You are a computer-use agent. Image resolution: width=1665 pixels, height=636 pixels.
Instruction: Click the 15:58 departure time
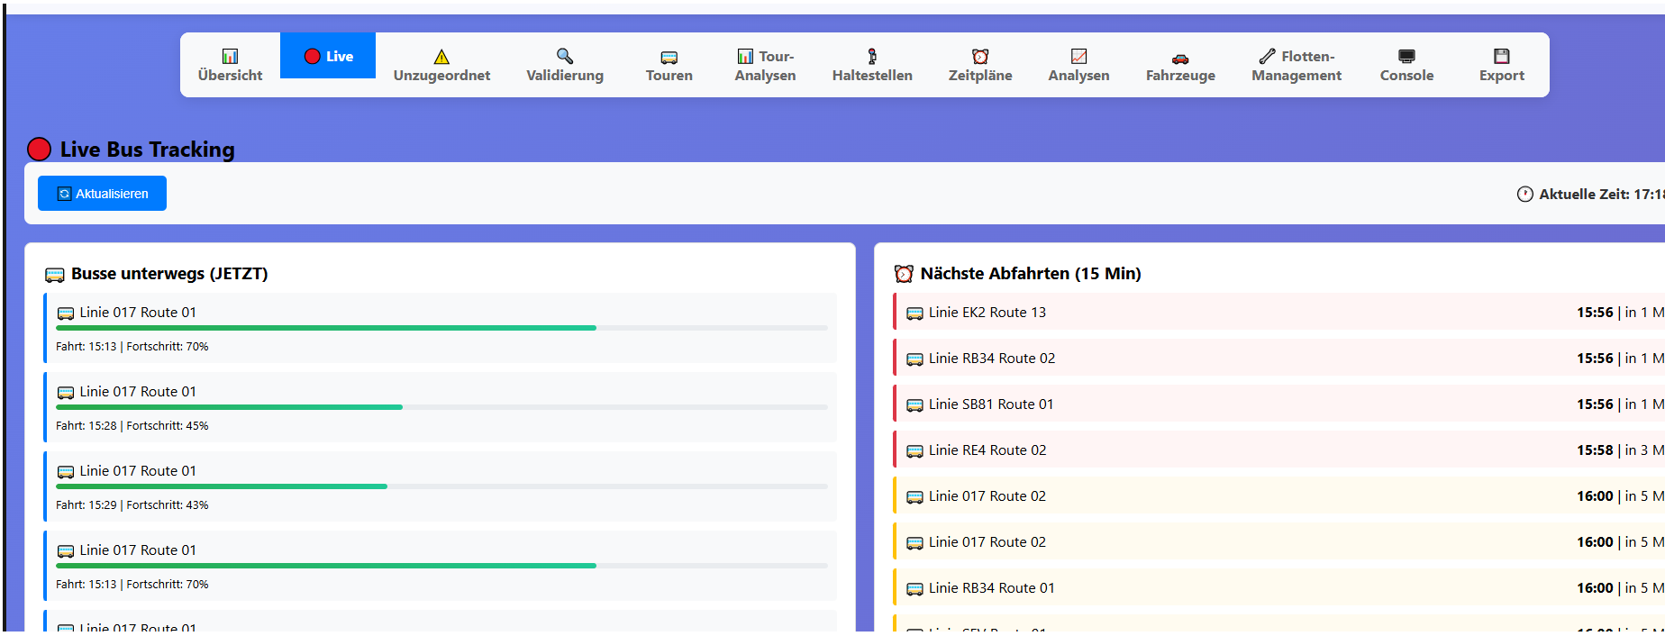click(x=1595, y=450)
